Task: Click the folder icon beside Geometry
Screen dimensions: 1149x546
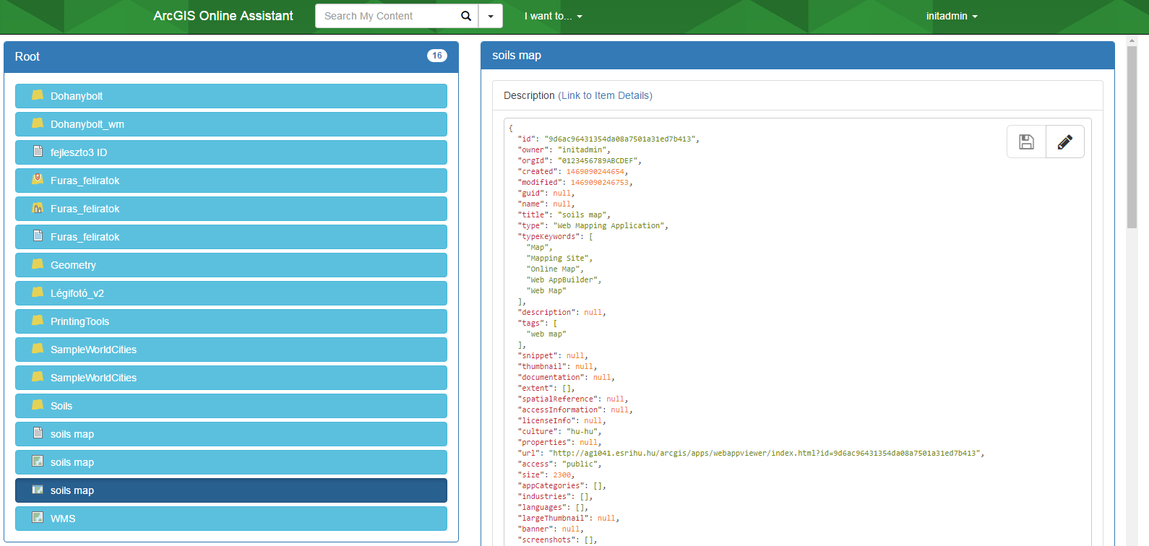Action: (x=38, y=264)
